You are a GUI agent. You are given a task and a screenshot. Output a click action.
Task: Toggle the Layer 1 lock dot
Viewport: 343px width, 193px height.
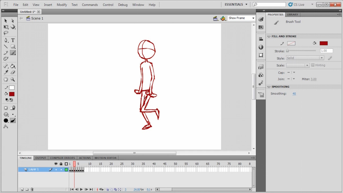point(61,170)
